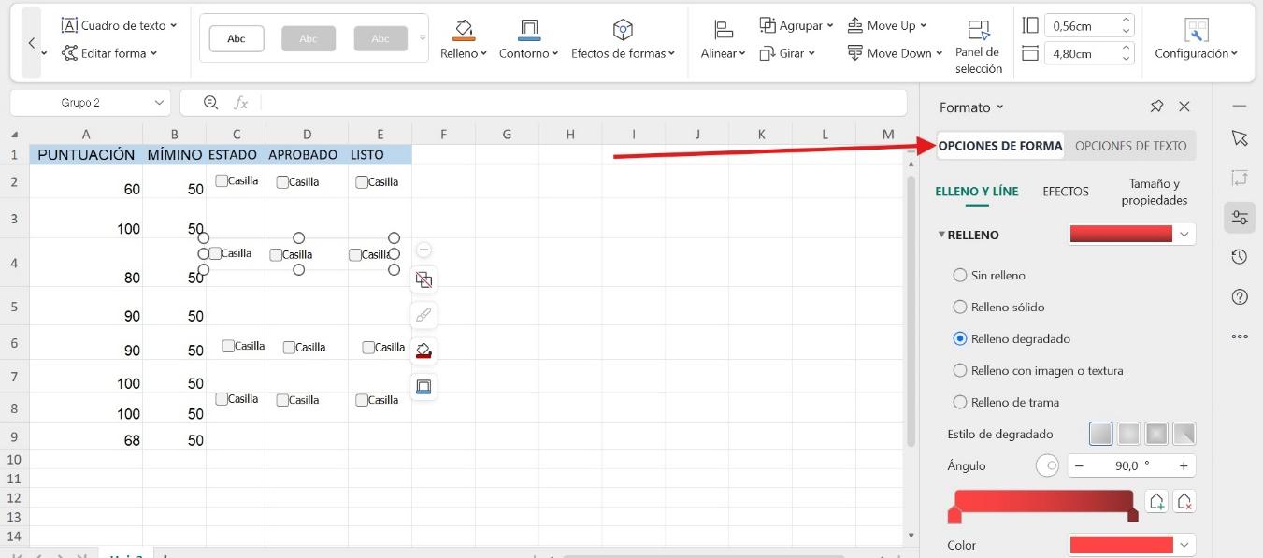Remove the selected gradient stop
Viewport: 1263px width, 558px height.
pos(1185,502)
